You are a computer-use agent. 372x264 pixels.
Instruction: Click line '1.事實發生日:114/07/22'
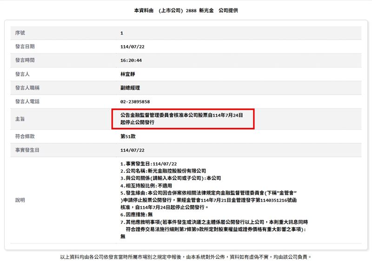click(148, 164)
